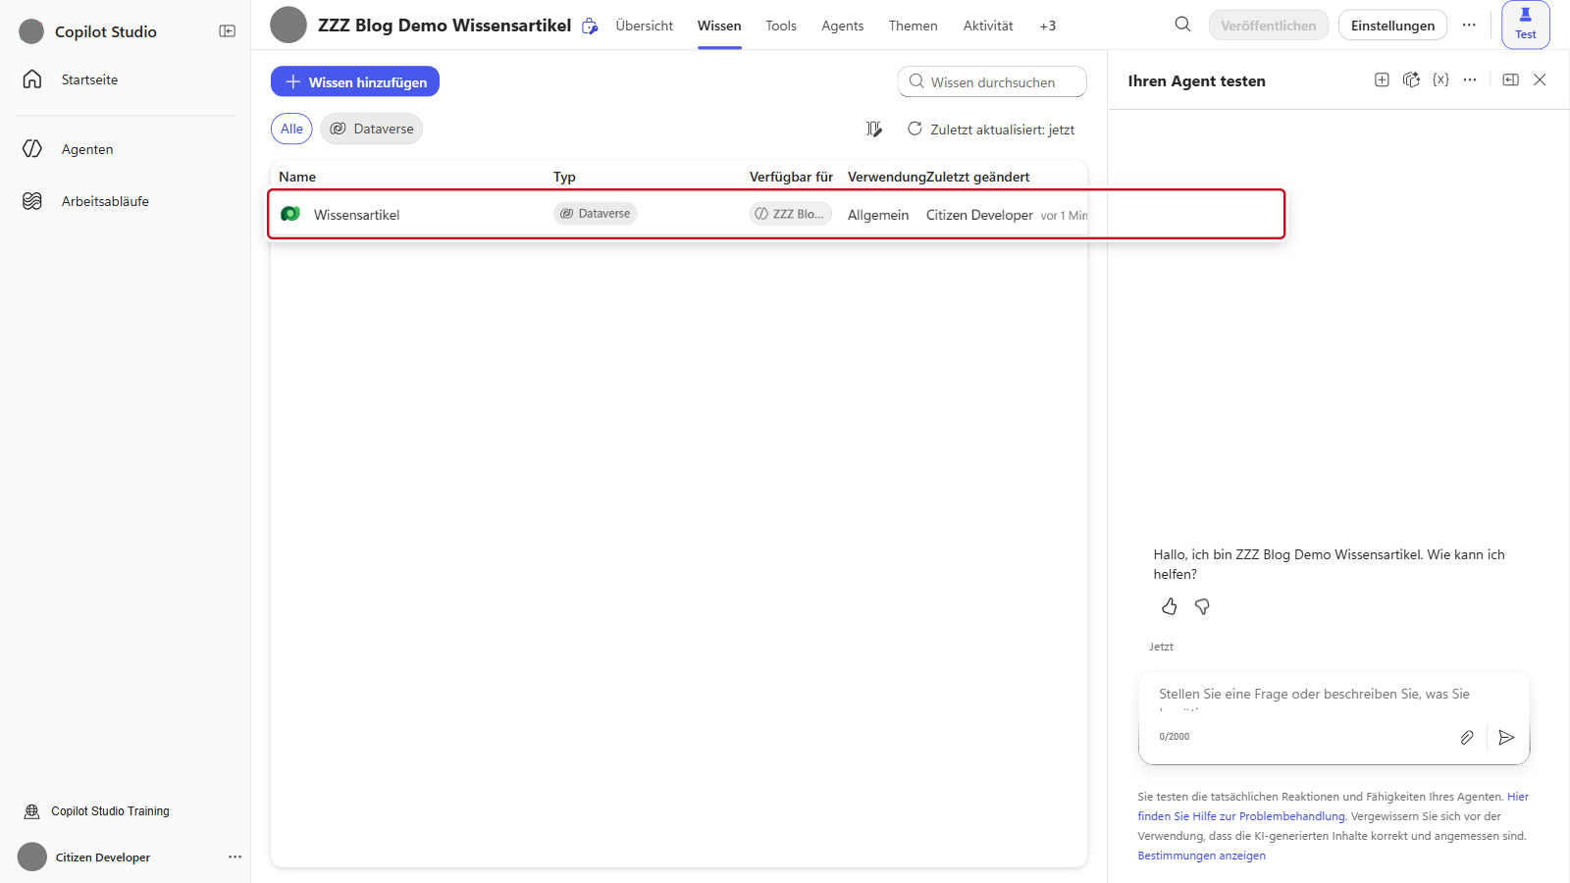Dock the test panel to the side
This screenshot has width=1570, height=883.
(1511, 80)
